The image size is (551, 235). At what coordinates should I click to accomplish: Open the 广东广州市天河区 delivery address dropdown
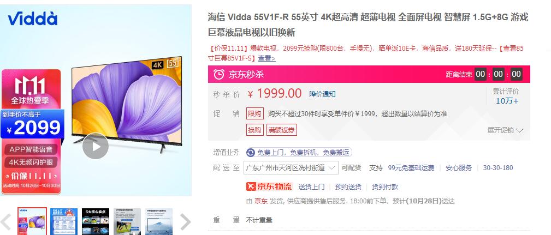[x=291, y=167]
